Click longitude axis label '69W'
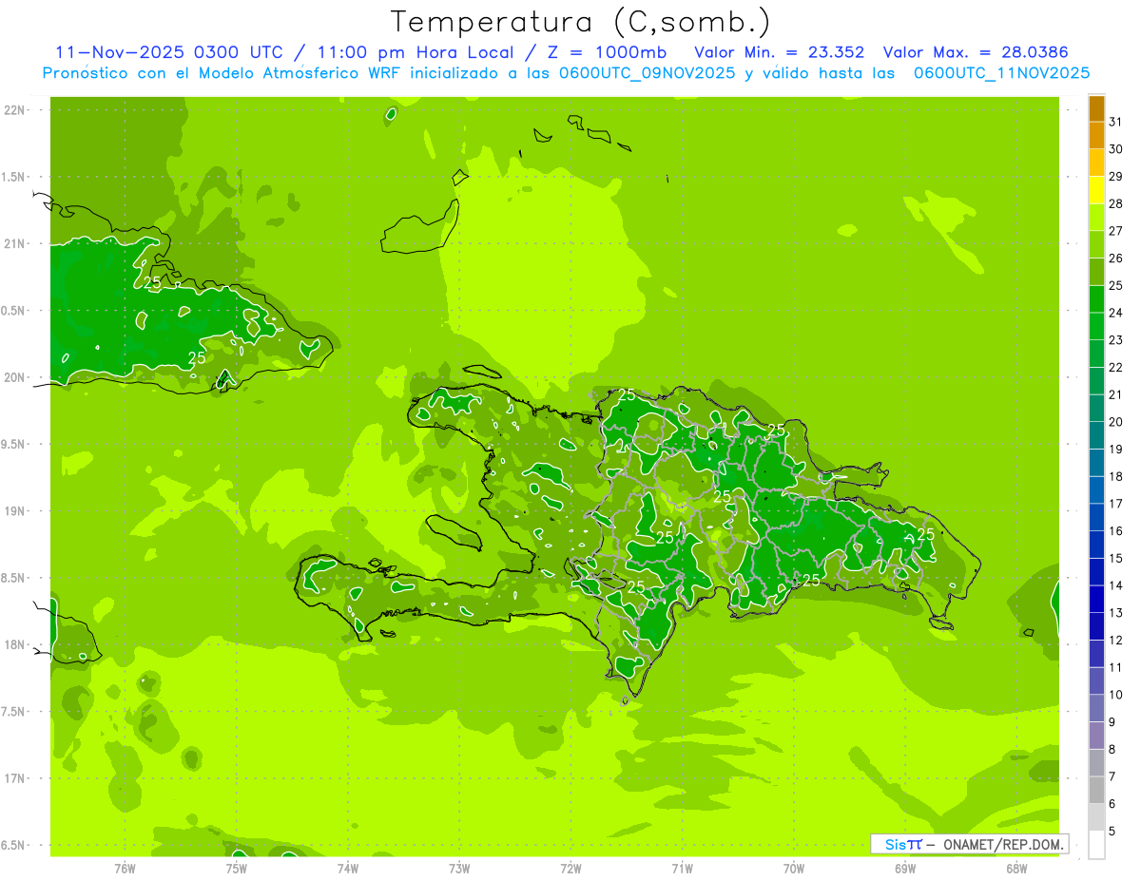This screenshot has width=1141, height=881. pyautogui.click(x=905, y=869)
